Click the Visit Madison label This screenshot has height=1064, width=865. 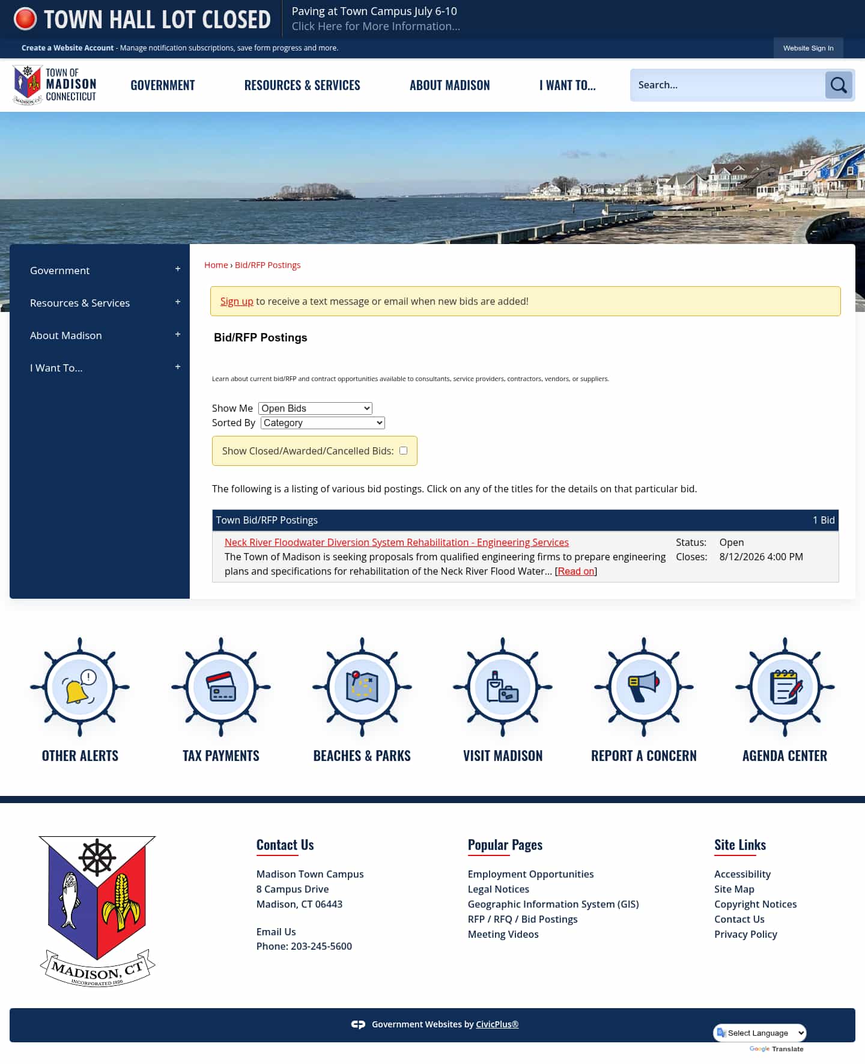point(503,756)
